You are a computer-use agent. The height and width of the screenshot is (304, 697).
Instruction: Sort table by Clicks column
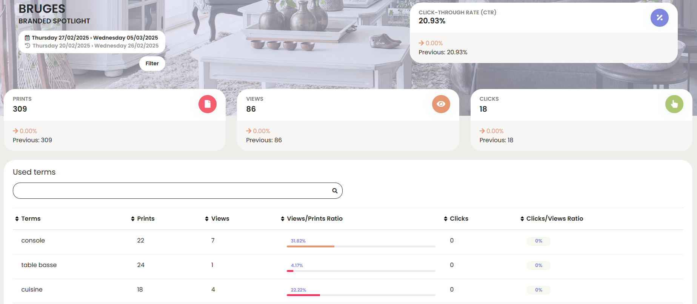[x=456, y=219]
